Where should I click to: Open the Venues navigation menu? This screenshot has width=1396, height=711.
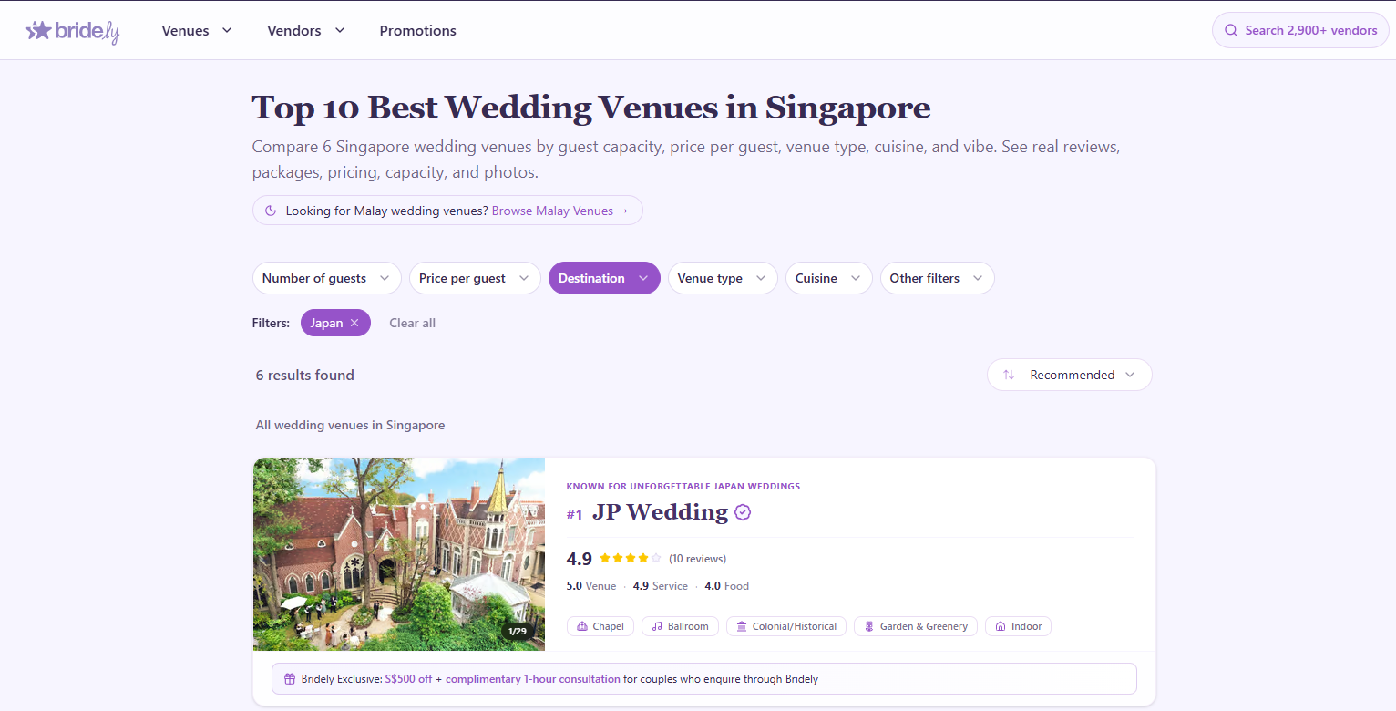point(197,30)
